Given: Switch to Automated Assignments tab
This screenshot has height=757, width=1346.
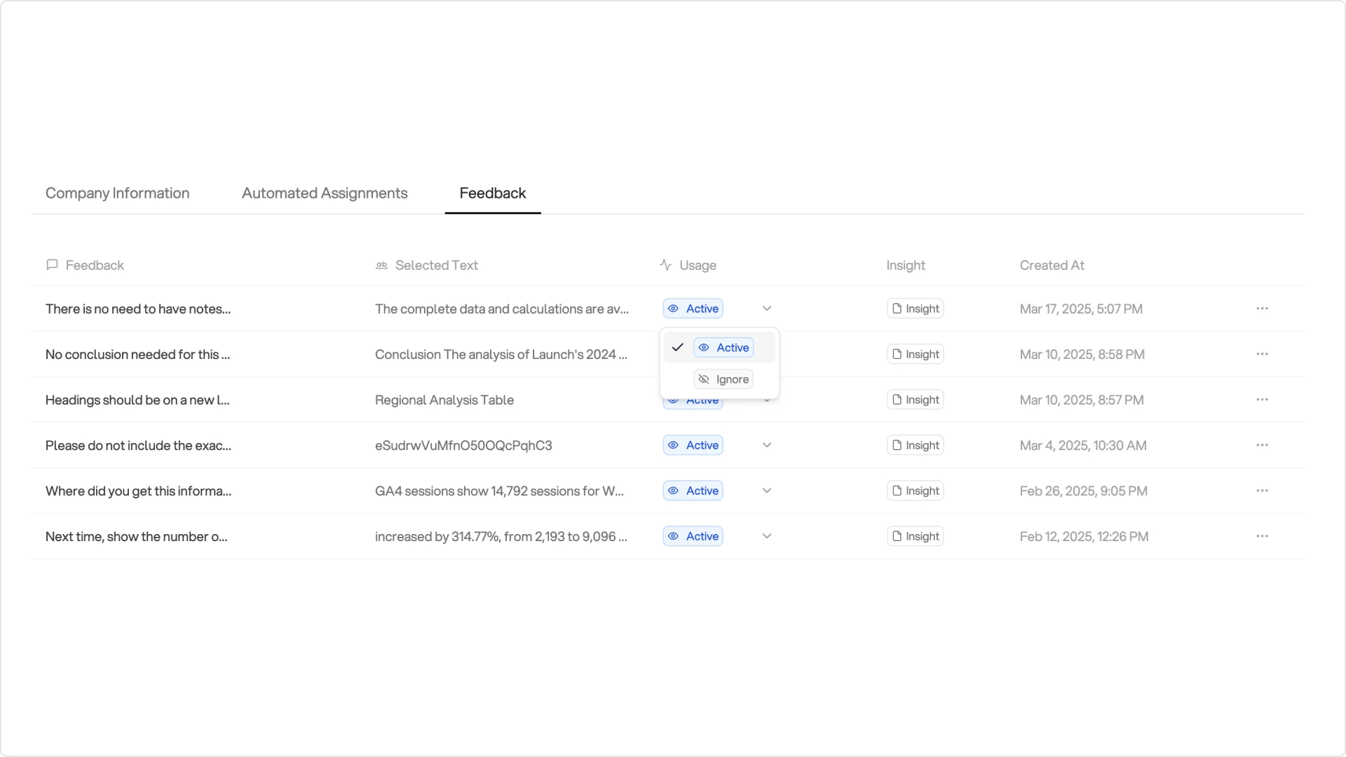Looking at the screenshot, I should (325, 193).
